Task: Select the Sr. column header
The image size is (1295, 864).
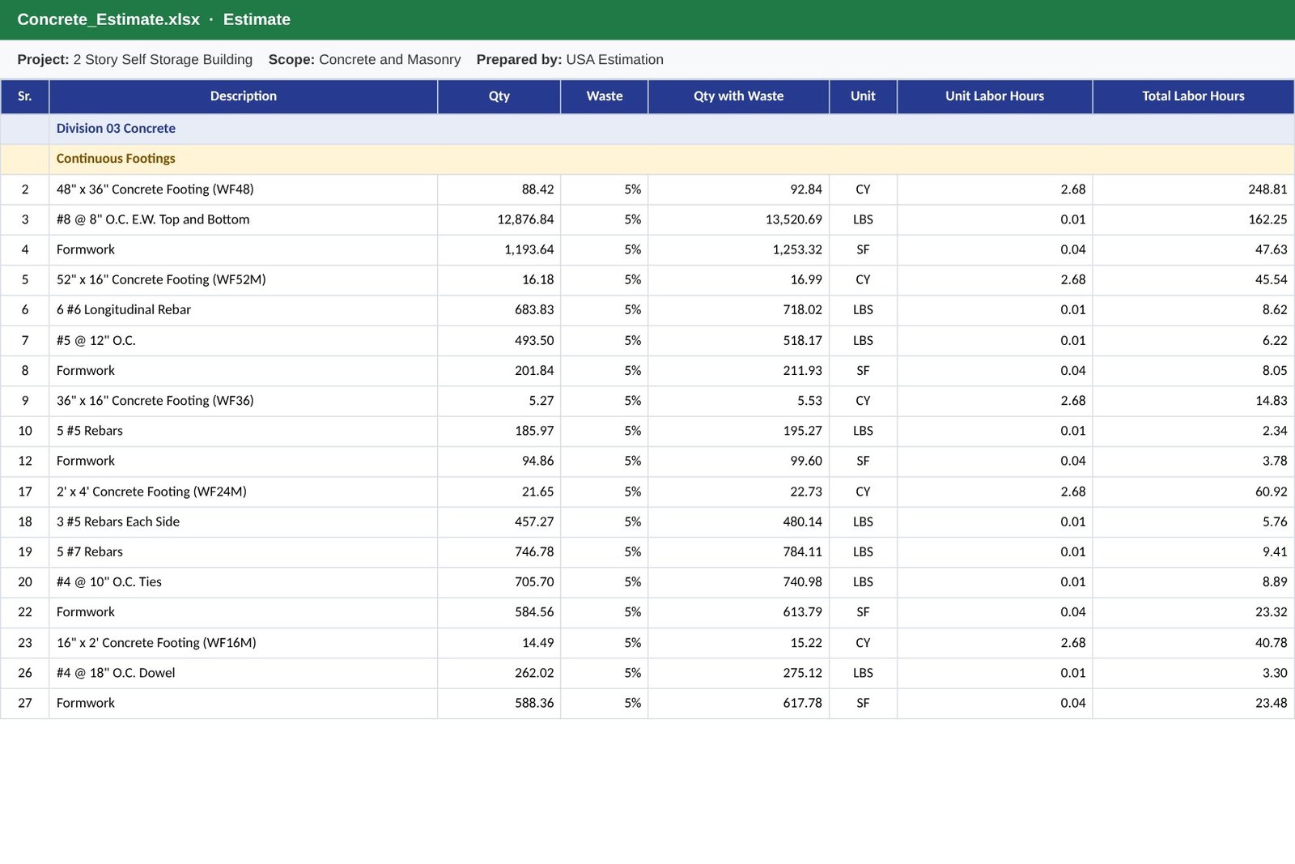Action: (25, 96)
